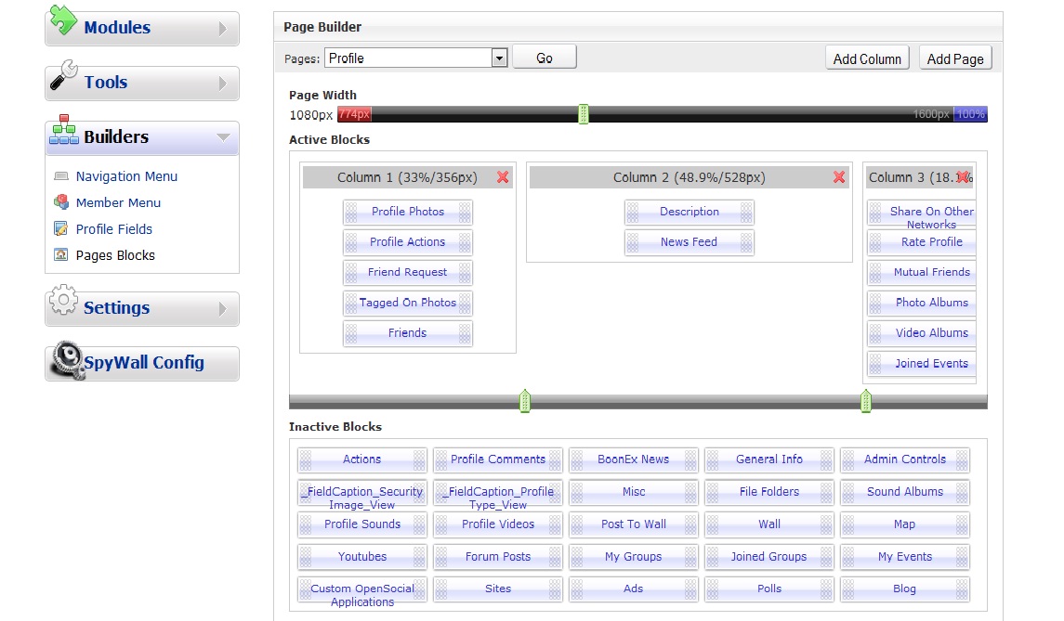
Task: Select the Forum Posts block
Action: [x=497, y=557]
